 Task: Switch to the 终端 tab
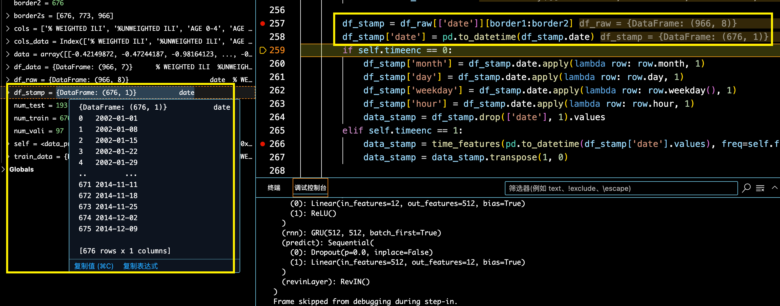(274, 188)
